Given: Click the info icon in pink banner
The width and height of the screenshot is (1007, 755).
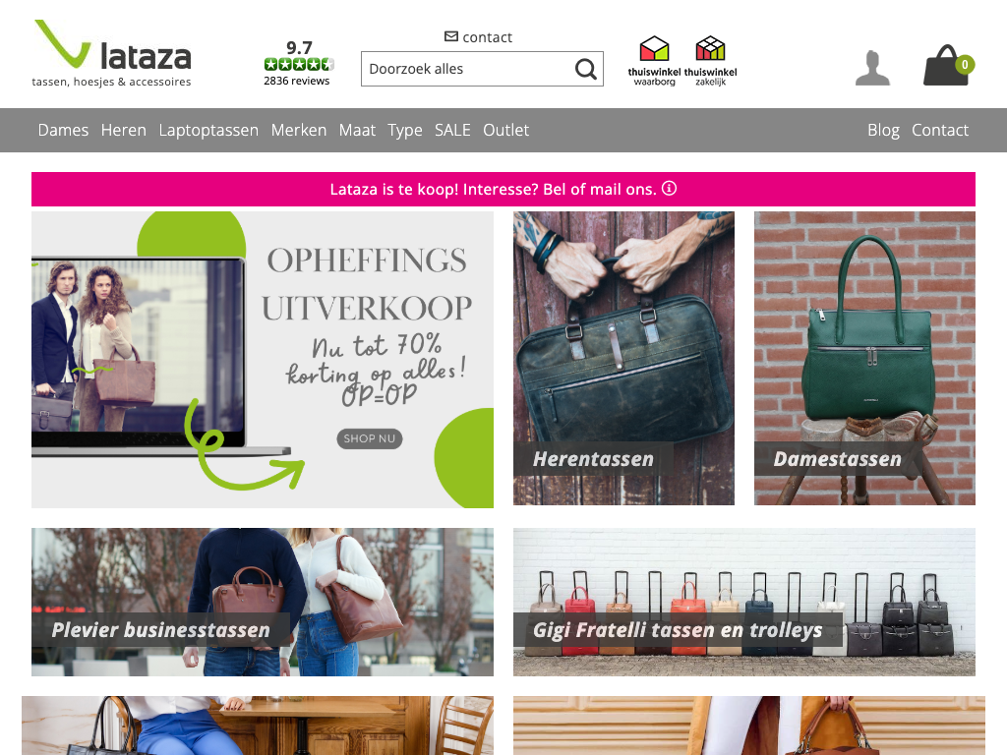Looking at the screenshot, I should click(669, 188).
